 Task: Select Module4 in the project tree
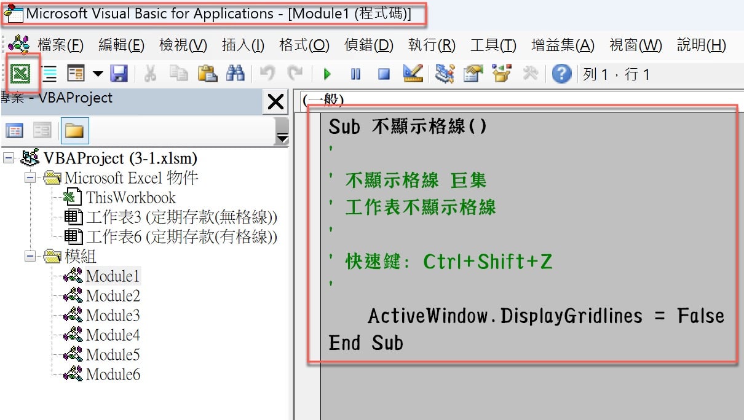113,335
